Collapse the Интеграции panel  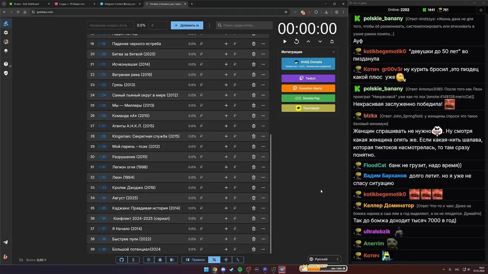point(333,52)
